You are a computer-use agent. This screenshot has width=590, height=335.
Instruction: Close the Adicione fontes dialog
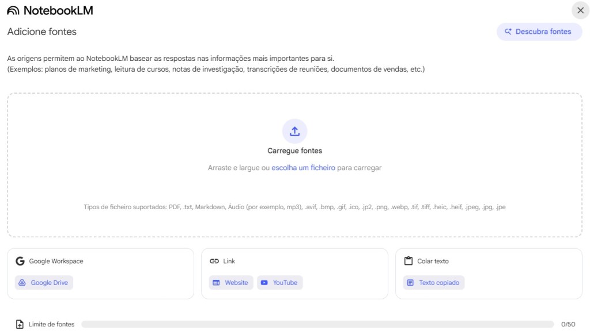tap(580, 10)
